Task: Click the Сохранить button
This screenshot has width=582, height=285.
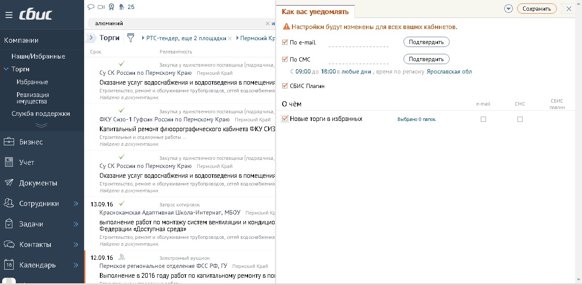Action: 537,8
